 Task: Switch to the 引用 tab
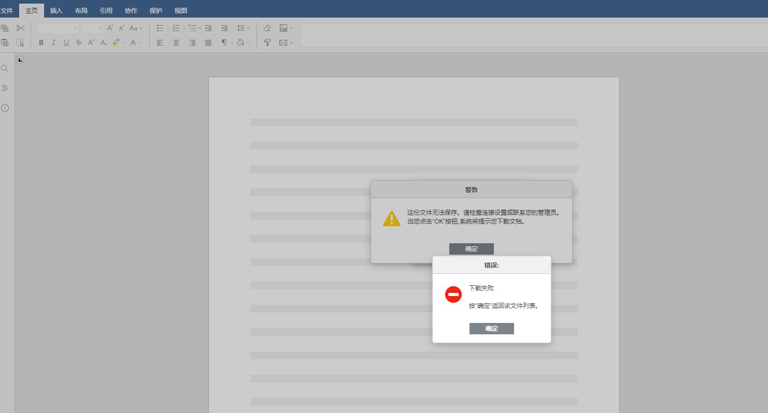(106, 10)
